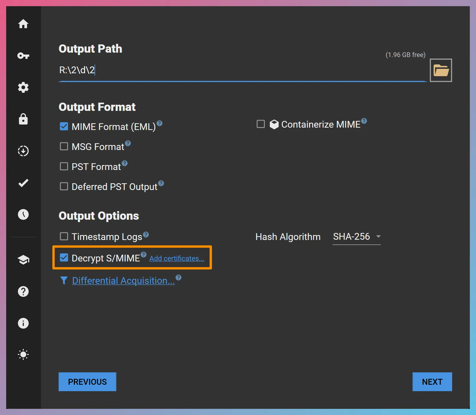Viewport: 476px width, 415px height.
Task: Open the clock icon in sidebar
Action: pos(23,214)
